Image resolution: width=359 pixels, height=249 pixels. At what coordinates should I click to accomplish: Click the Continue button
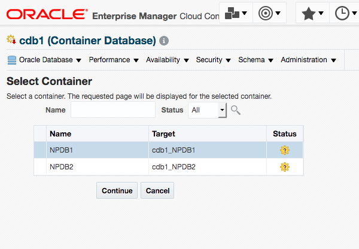click(x=117, y=190)
